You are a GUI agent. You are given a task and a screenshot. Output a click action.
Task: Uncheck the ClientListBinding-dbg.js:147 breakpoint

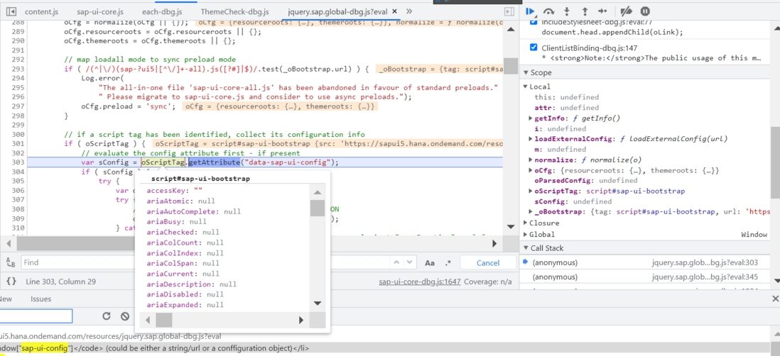click(533, 48)
